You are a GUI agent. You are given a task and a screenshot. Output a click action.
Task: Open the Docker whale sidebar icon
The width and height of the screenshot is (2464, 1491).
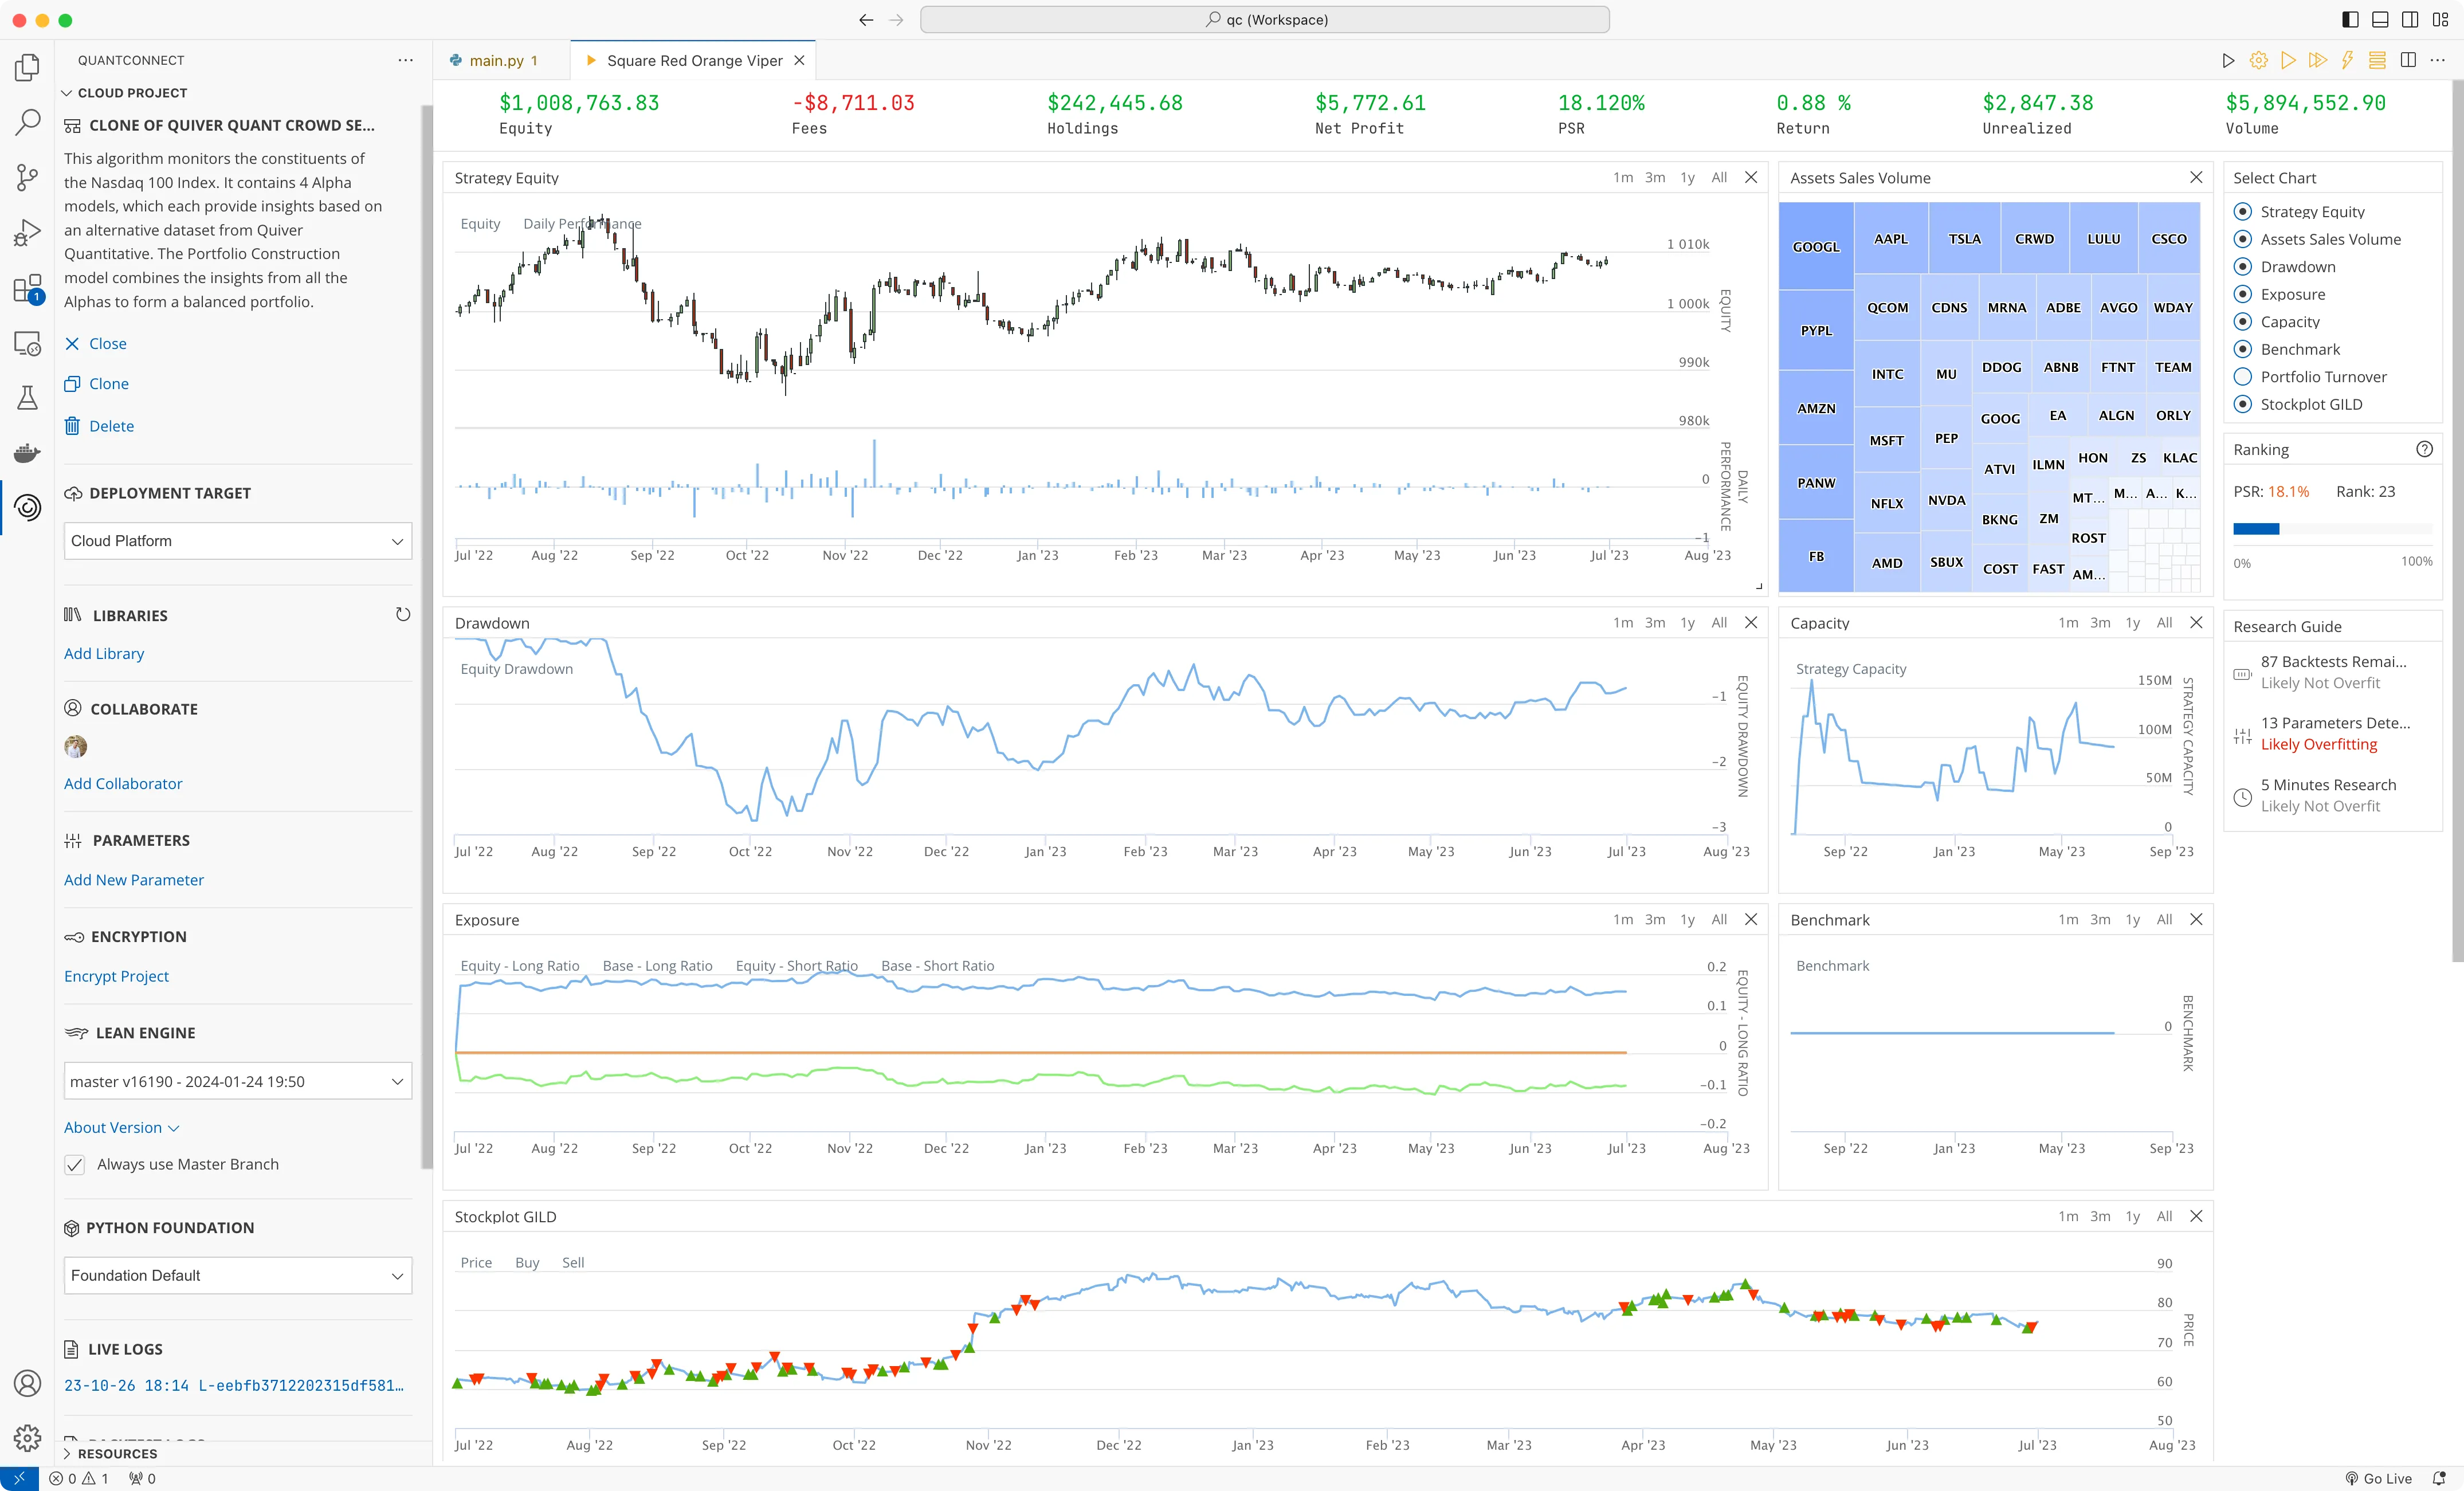tap(27, 453)
